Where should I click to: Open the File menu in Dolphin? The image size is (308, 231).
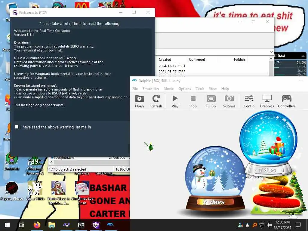point(135,89)
